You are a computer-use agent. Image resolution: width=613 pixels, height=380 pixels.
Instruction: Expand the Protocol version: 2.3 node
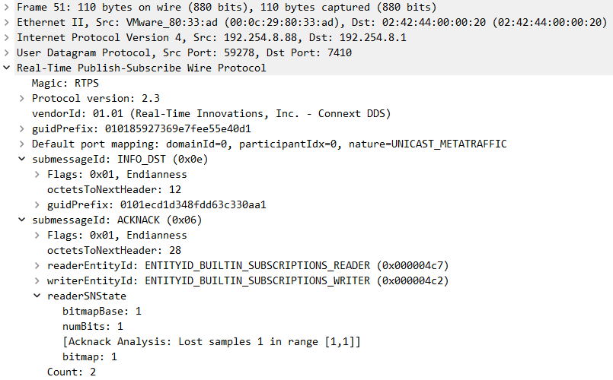(22, 98)
